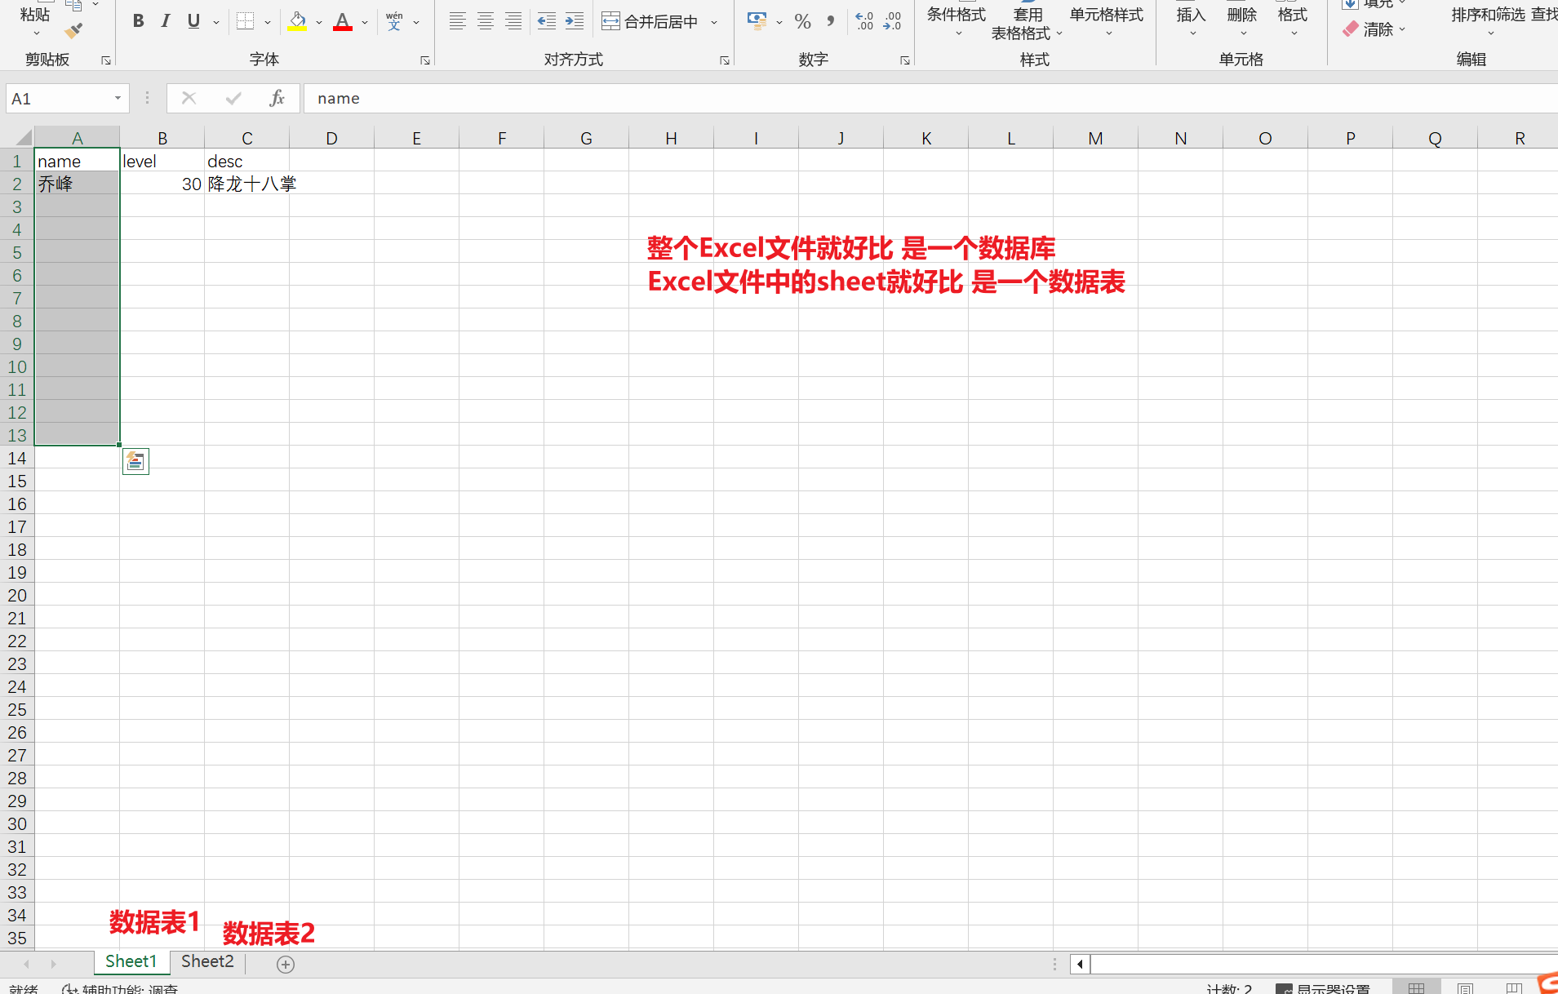This screenshot has width=1558, height=994.
Task: Select the center alignment icon
Action: (x=485, y=21)
